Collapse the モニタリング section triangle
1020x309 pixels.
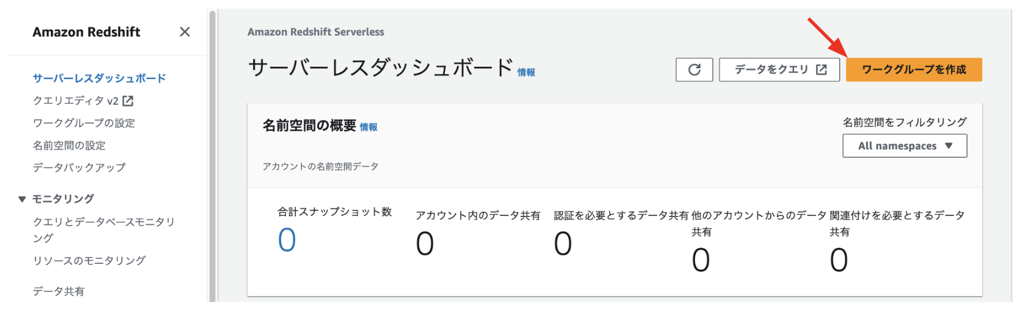[22, 199]
